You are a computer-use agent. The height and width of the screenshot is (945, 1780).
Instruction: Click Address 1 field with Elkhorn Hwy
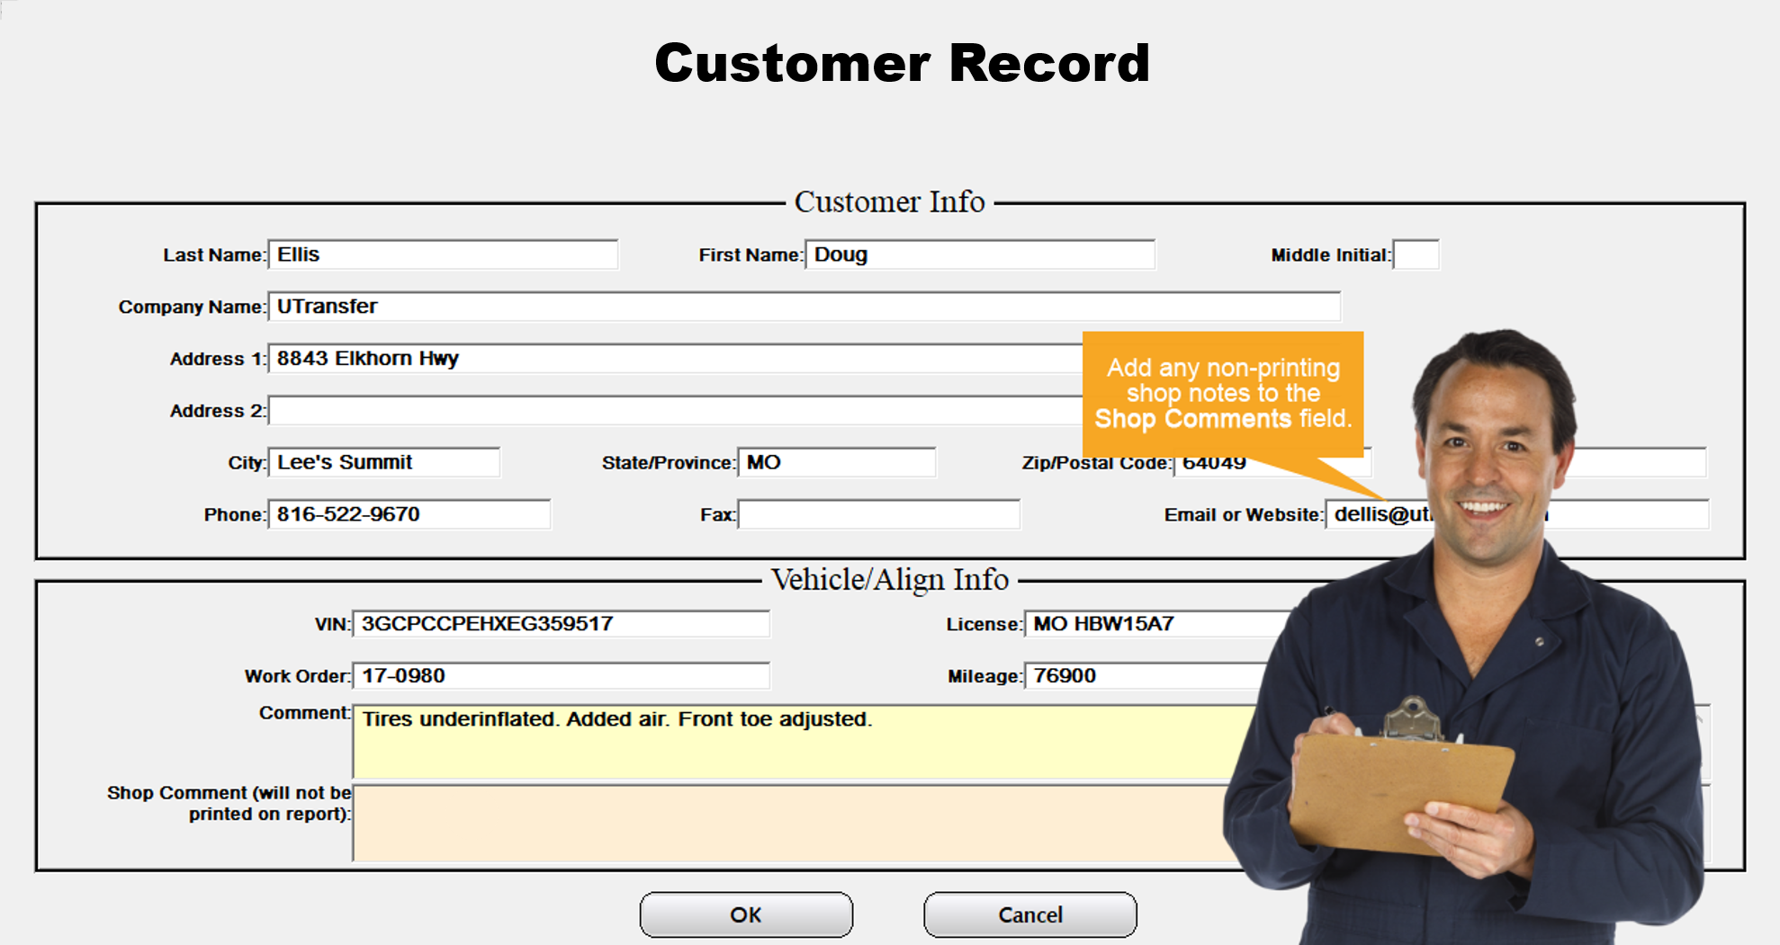tap(675, 359)
